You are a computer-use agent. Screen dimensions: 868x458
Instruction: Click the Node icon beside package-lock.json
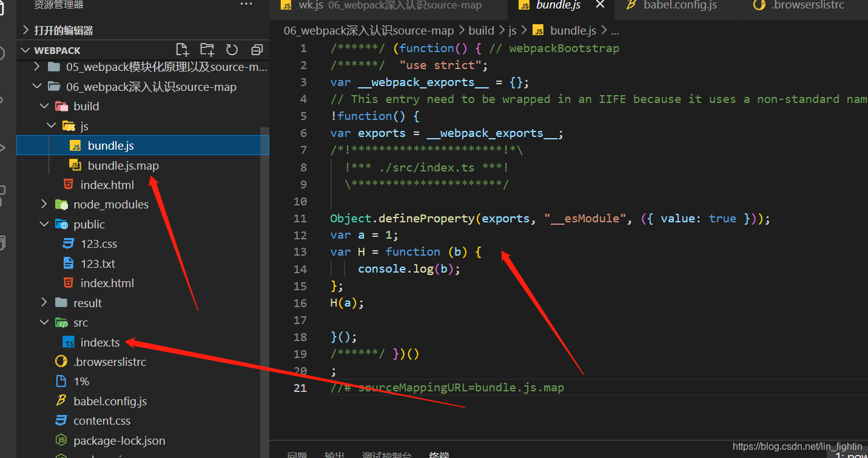[61, 440]
